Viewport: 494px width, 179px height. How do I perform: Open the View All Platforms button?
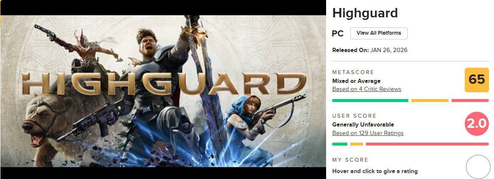pos(379,33)
